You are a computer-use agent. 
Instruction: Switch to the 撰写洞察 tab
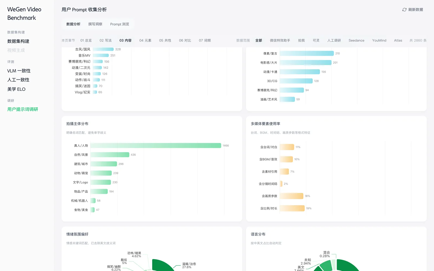(95, 24)
